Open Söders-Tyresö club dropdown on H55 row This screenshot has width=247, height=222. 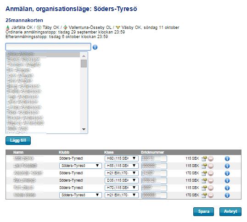pyautogui.click(x=80, y=166)
